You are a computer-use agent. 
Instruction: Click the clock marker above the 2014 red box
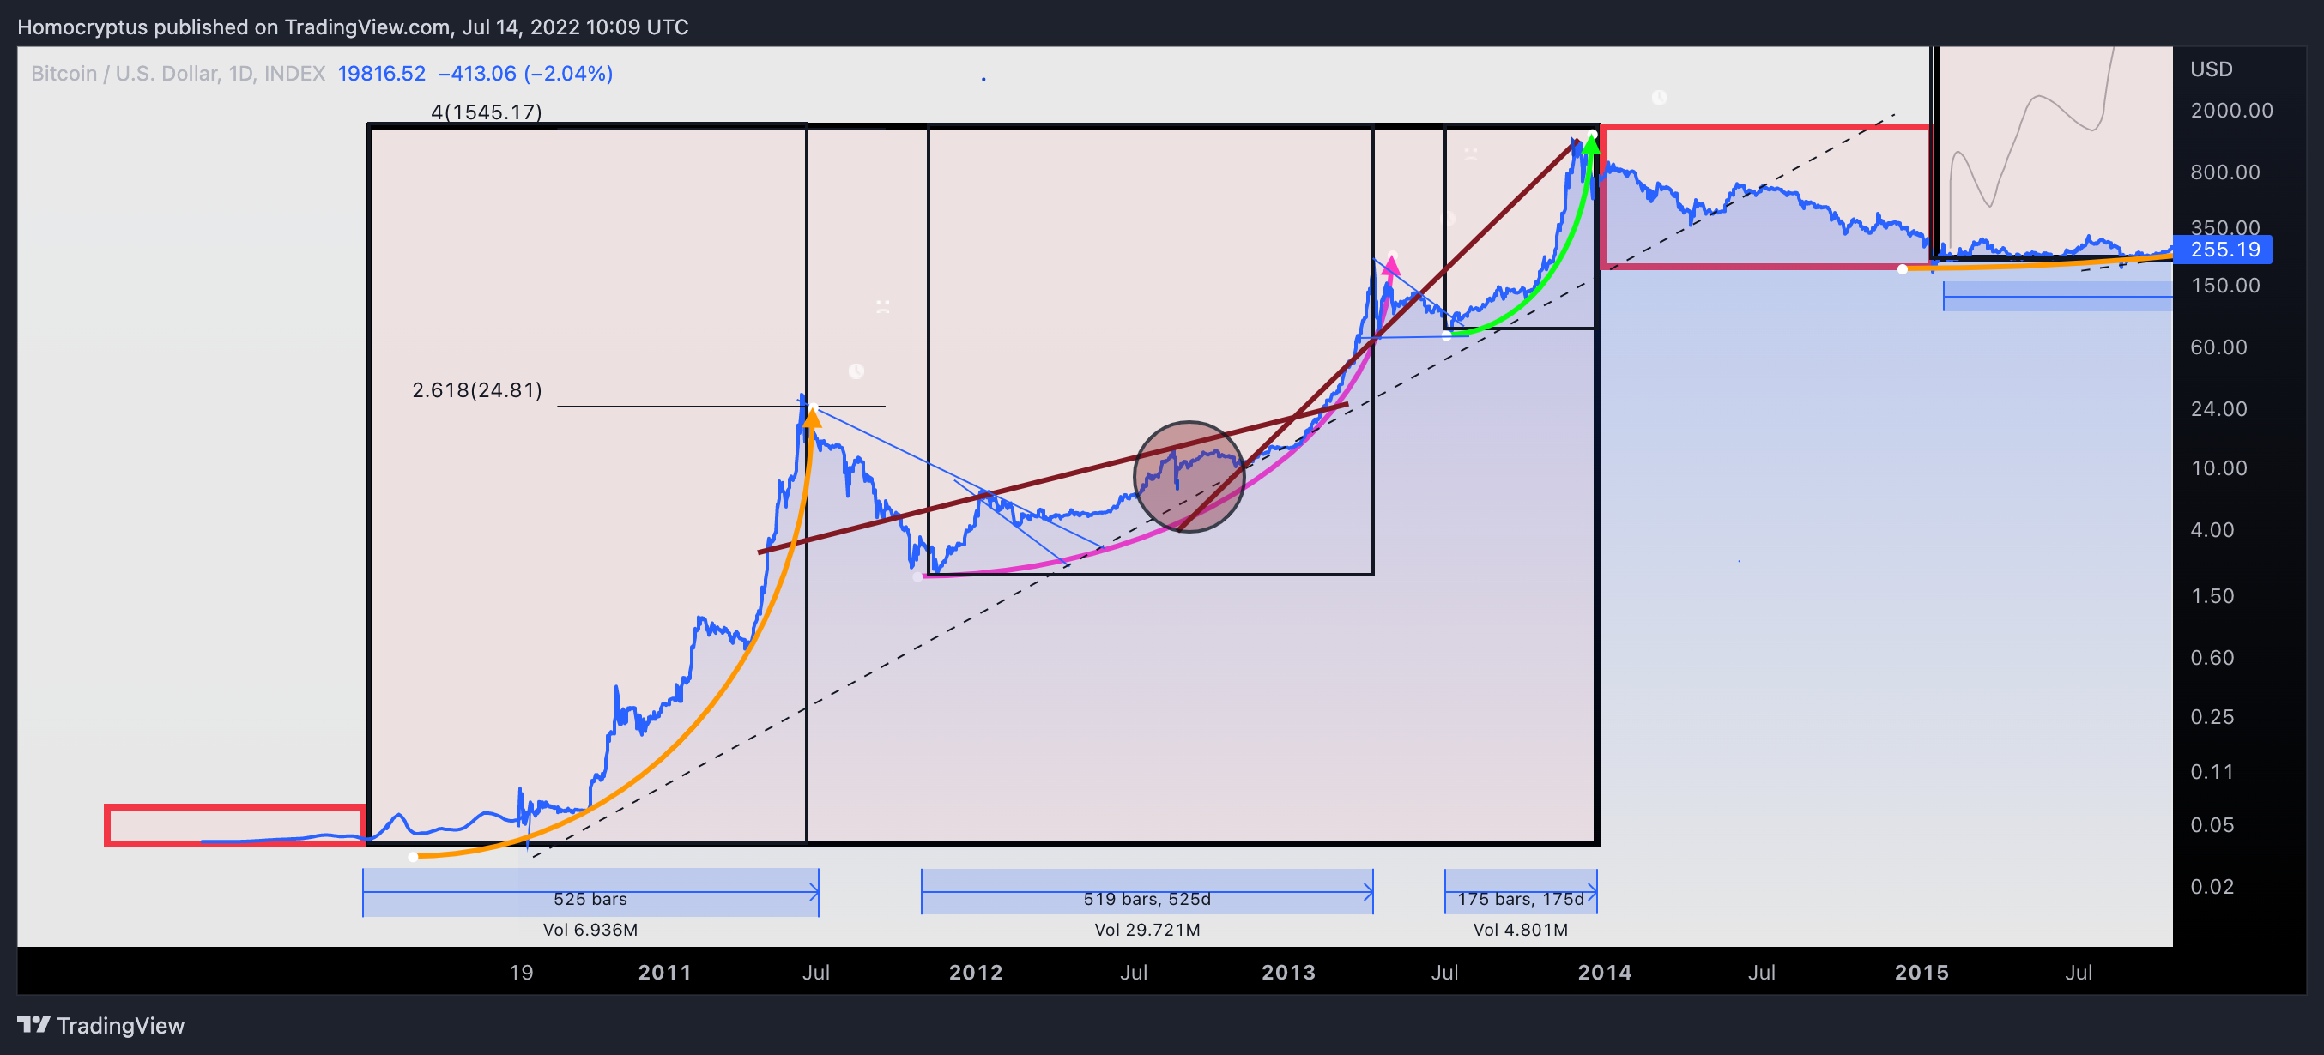pos(1659,98)
